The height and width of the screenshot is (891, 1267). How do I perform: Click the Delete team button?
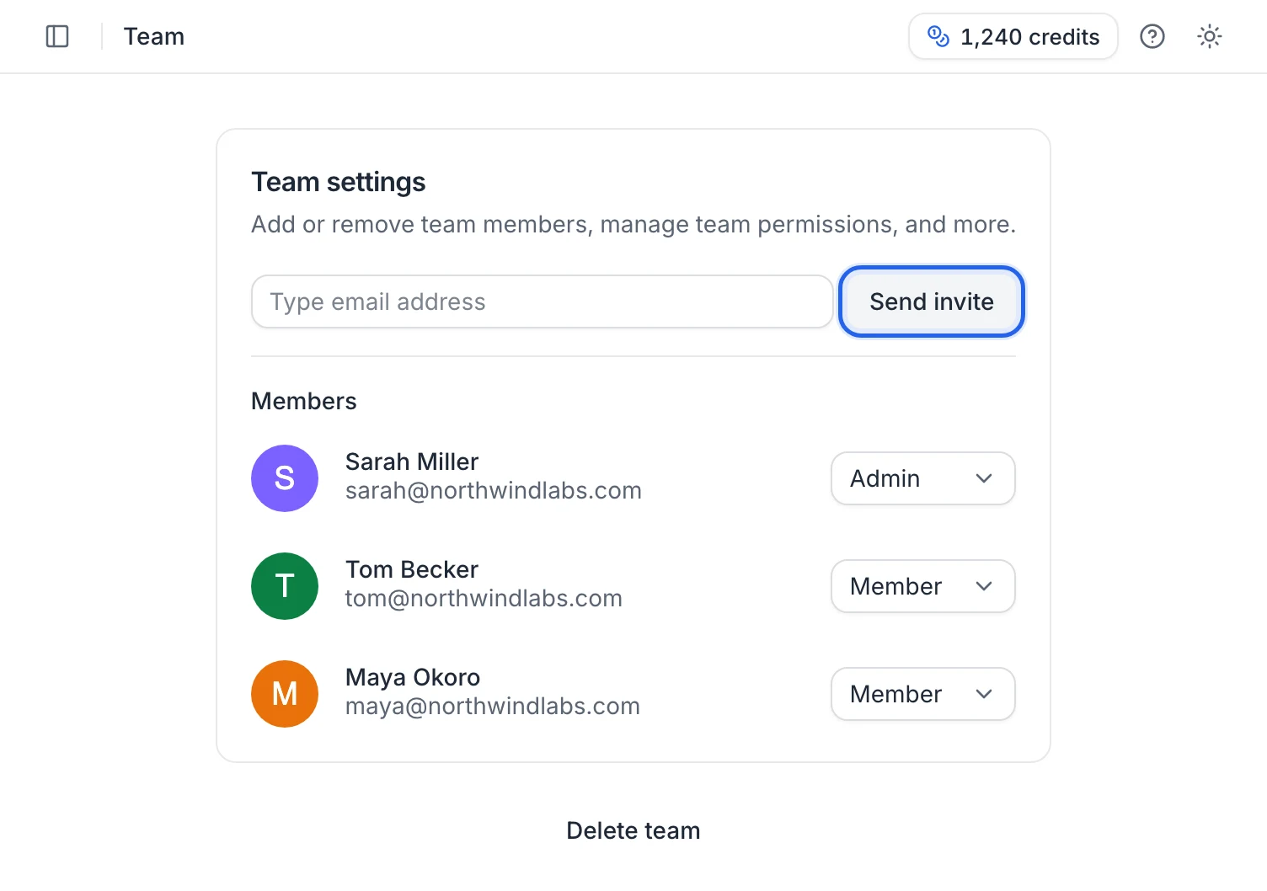(633, 830)
